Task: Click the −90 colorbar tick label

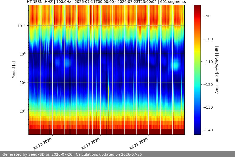Action: [207, 16]
